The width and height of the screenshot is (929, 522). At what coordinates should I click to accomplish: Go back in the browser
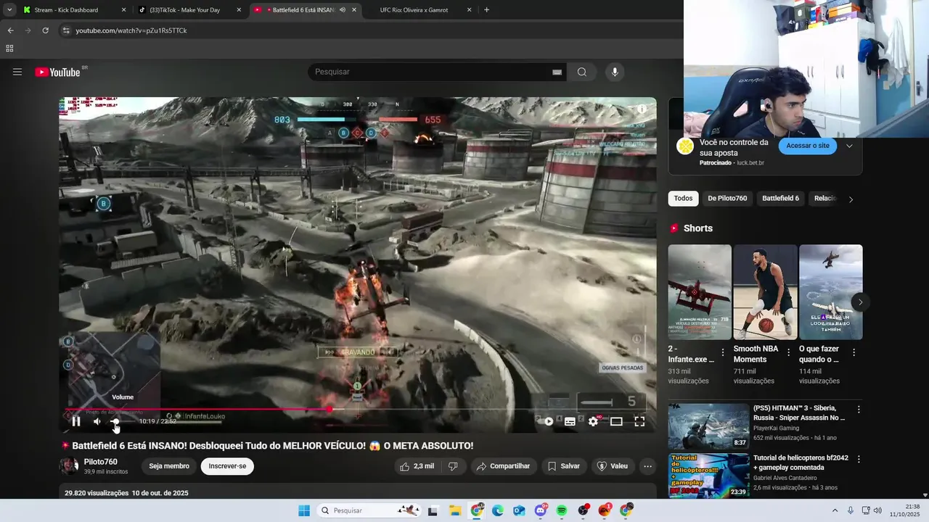(x=10, y=30)
